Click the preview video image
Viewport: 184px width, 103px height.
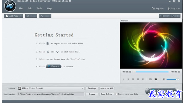tap(151, 45)
